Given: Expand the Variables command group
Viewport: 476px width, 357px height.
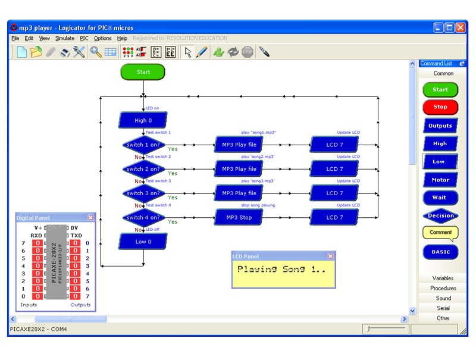Looking at the screenshot, I should [443, 278].
